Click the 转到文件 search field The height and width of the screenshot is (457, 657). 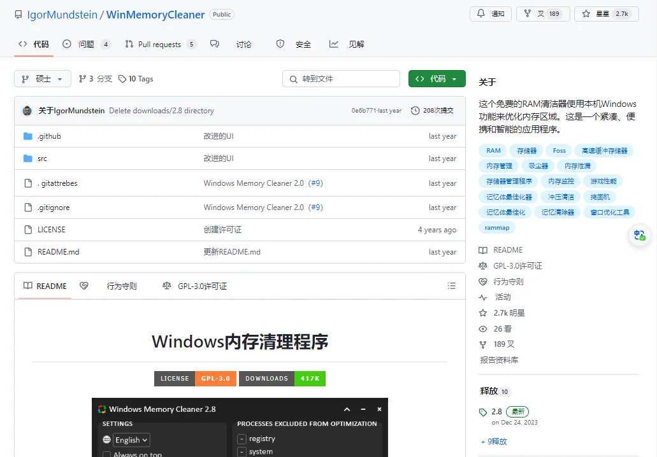[x=341, y=78]
